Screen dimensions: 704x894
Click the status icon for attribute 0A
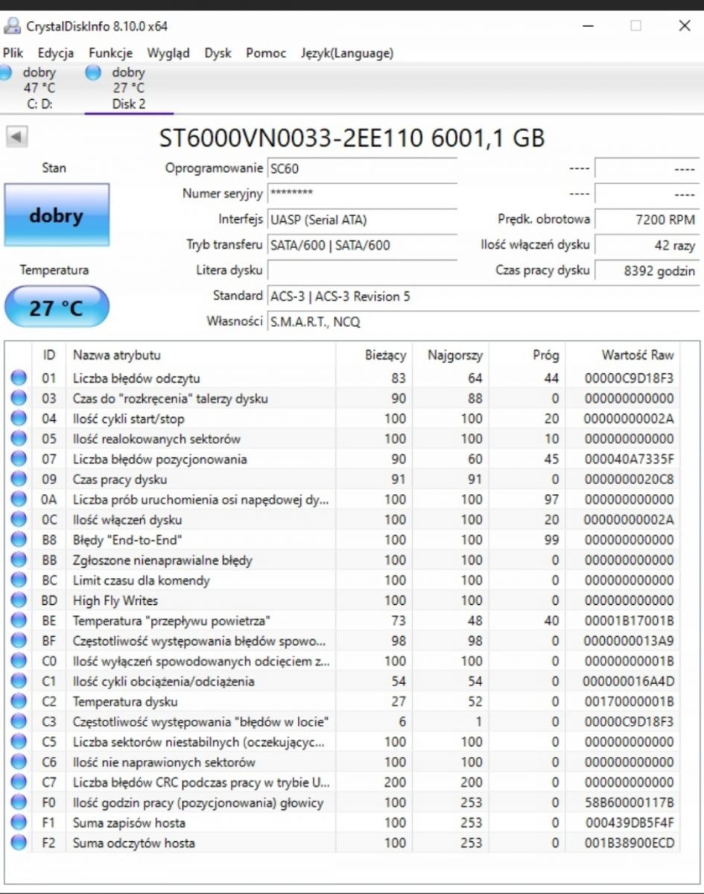pyautogui.click(x=18, y=499)
